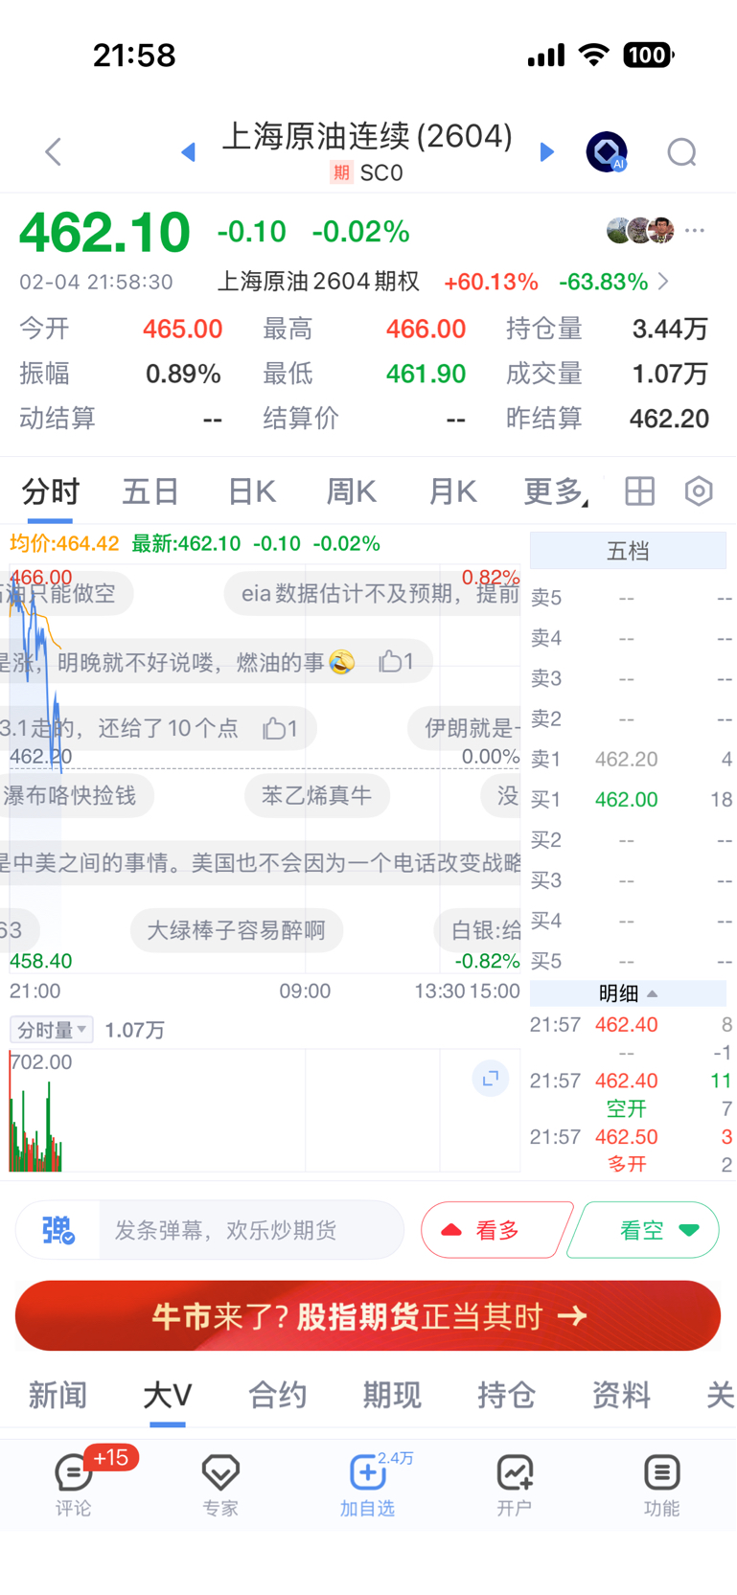
Task: Open the 持仓 tab
Action: tap(507, 1395)
